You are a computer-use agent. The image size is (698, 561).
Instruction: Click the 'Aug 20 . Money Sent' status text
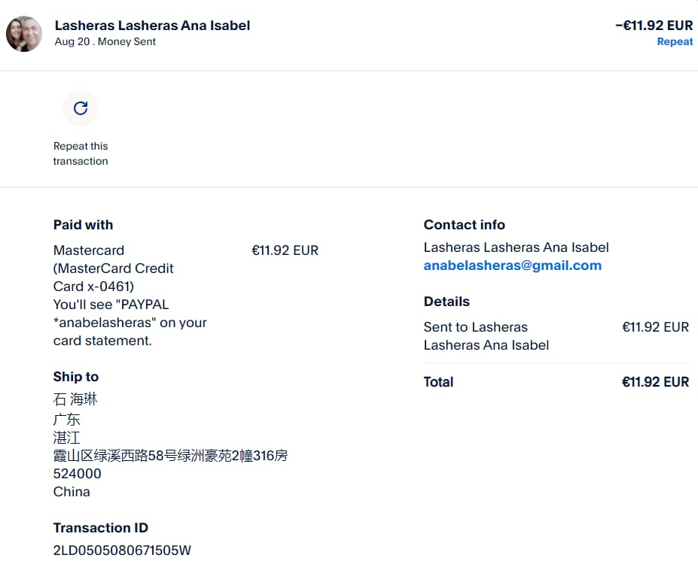point(105,42)
